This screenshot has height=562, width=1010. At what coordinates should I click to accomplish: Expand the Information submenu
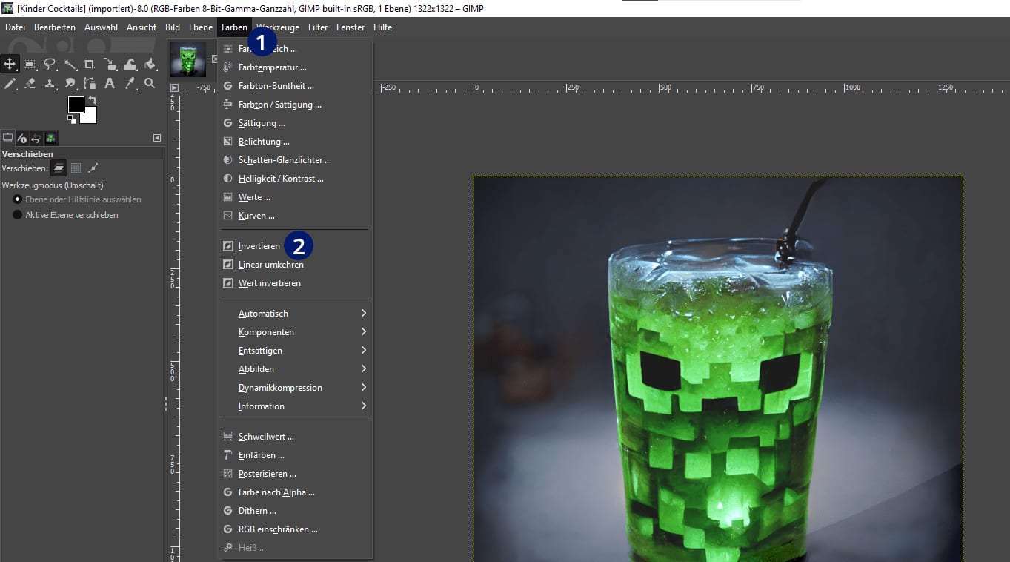pos(295,406)
